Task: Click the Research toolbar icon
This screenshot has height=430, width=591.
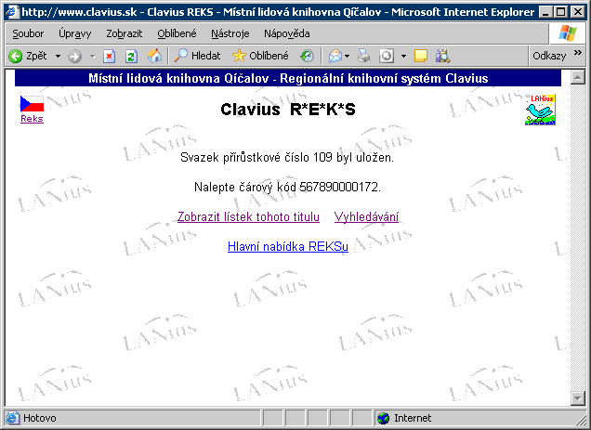Action: pos(442,56)
